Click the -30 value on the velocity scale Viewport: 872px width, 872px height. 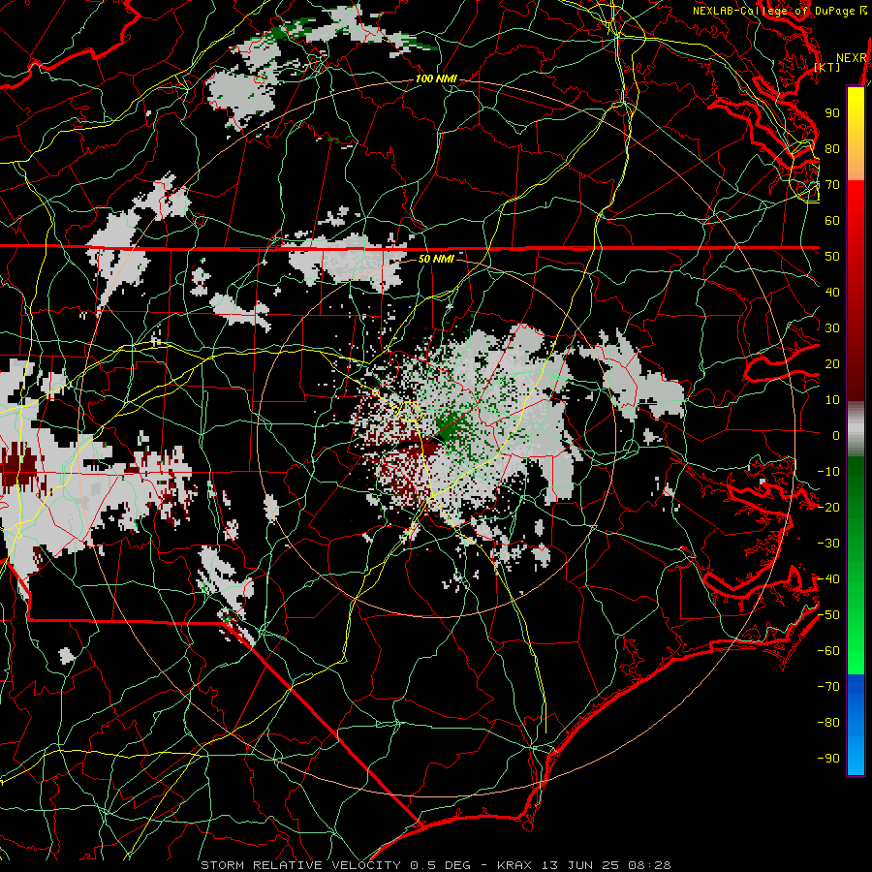(828, 544)
